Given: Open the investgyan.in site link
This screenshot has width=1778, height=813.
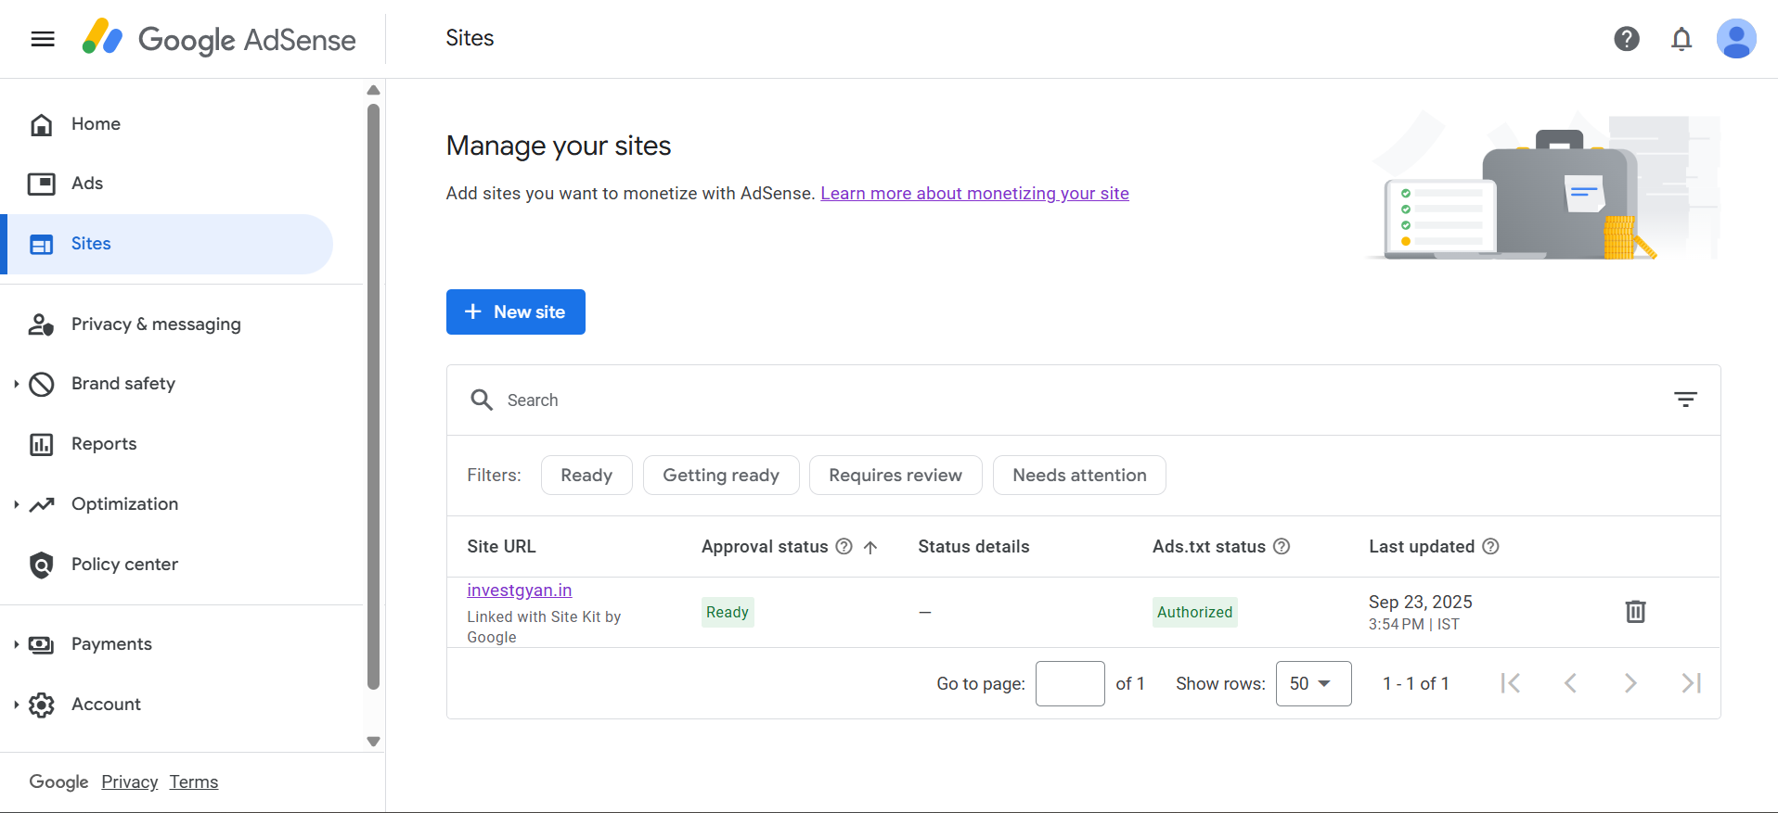Looking at the screenshot, I should 519,591.
